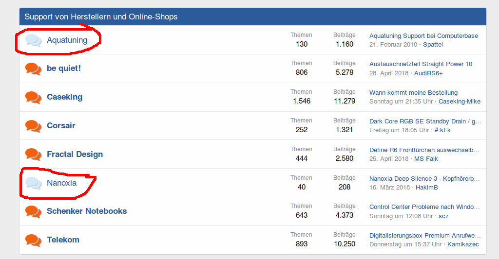
Task: Open the Schenker Notebooks forum
Action: tap(87, 211)
